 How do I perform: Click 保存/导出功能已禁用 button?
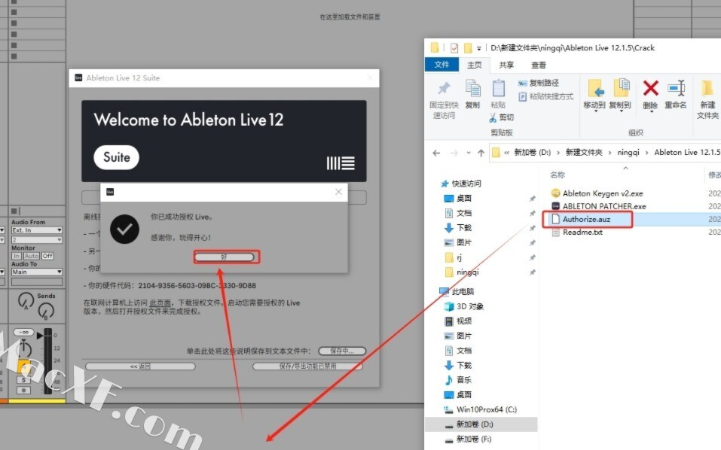pos(307,366)
